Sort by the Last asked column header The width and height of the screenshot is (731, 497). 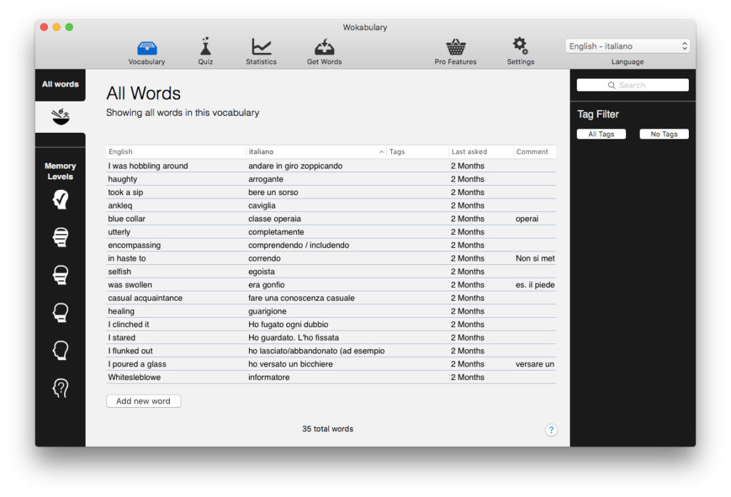point(480,152)
